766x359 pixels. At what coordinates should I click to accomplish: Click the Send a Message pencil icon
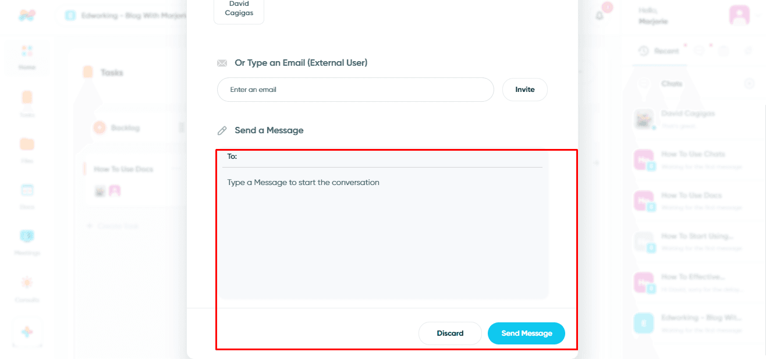[x=222, y=130]
